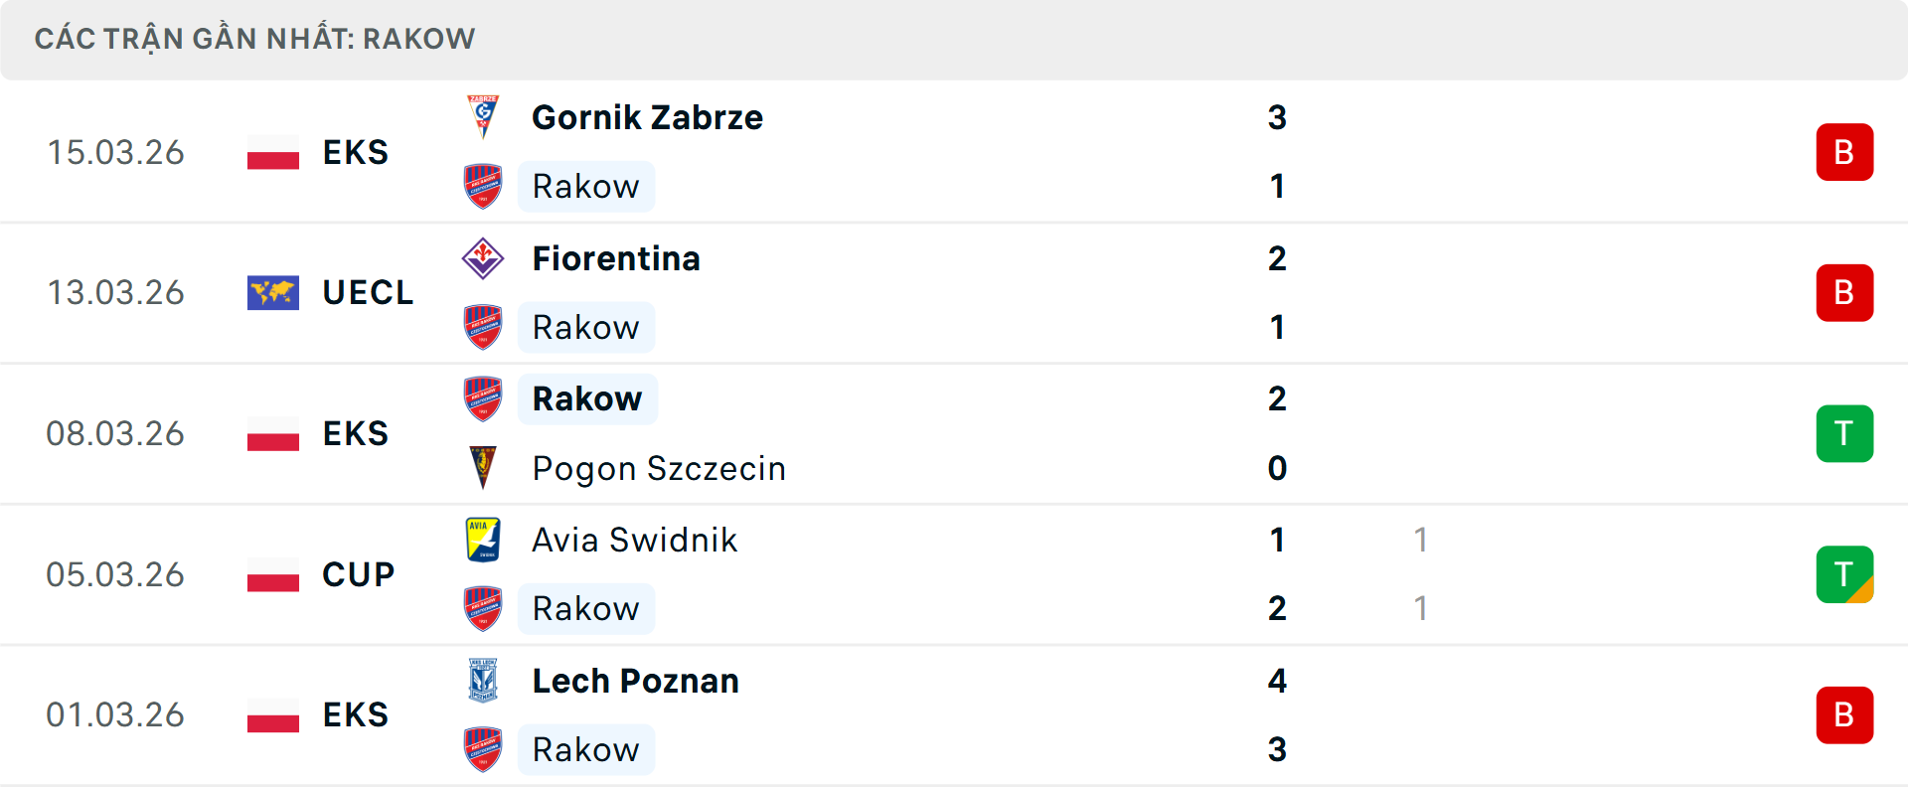1908x787 pixels.
Task: Click Rakow crest in 15.03.26 match
Action: pos(483,187)
